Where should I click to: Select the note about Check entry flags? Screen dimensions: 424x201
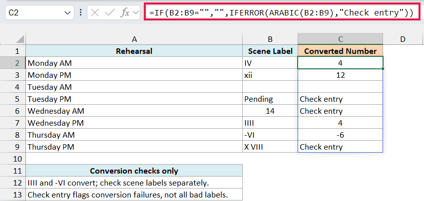tap(134, 195)
